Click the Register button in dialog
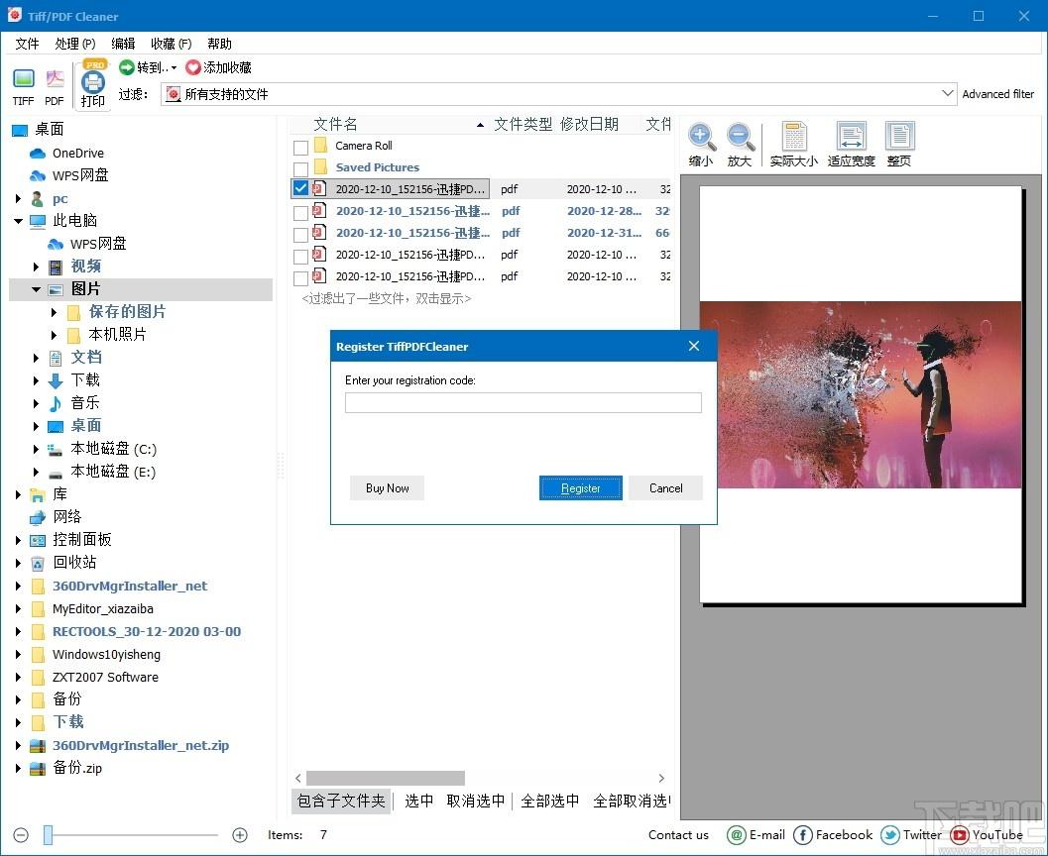This screenshot has height=856, width=1048. (x=581, y=488)
